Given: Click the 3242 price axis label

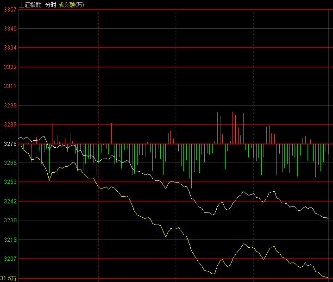Looking at the screenshot, I should click(x=10, y=201).
